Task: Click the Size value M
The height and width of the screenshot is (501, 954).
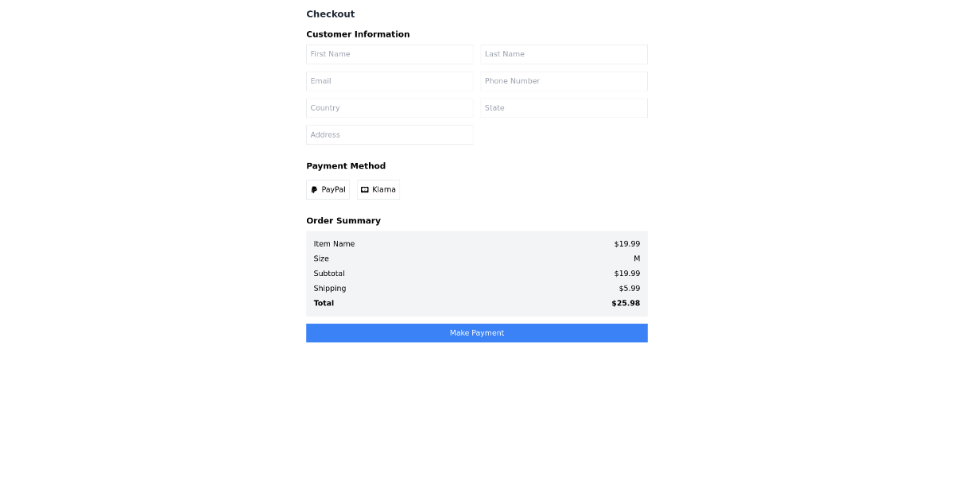Action: pos(636,258)
